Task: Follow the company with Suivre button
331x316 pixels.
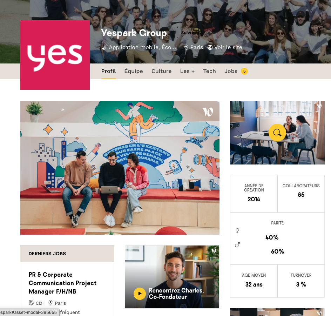Action: (188, 33)
